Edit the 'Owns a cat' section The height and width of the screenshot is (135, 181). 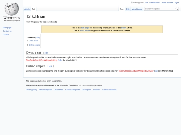point(46,53)
